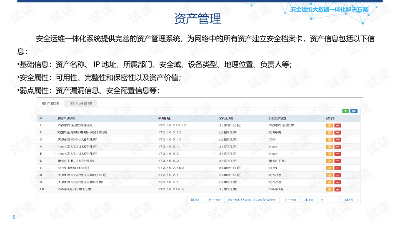Edit the 堡垒主机-北京机房 row
400x225 pixels.
[x=329, y=161]
